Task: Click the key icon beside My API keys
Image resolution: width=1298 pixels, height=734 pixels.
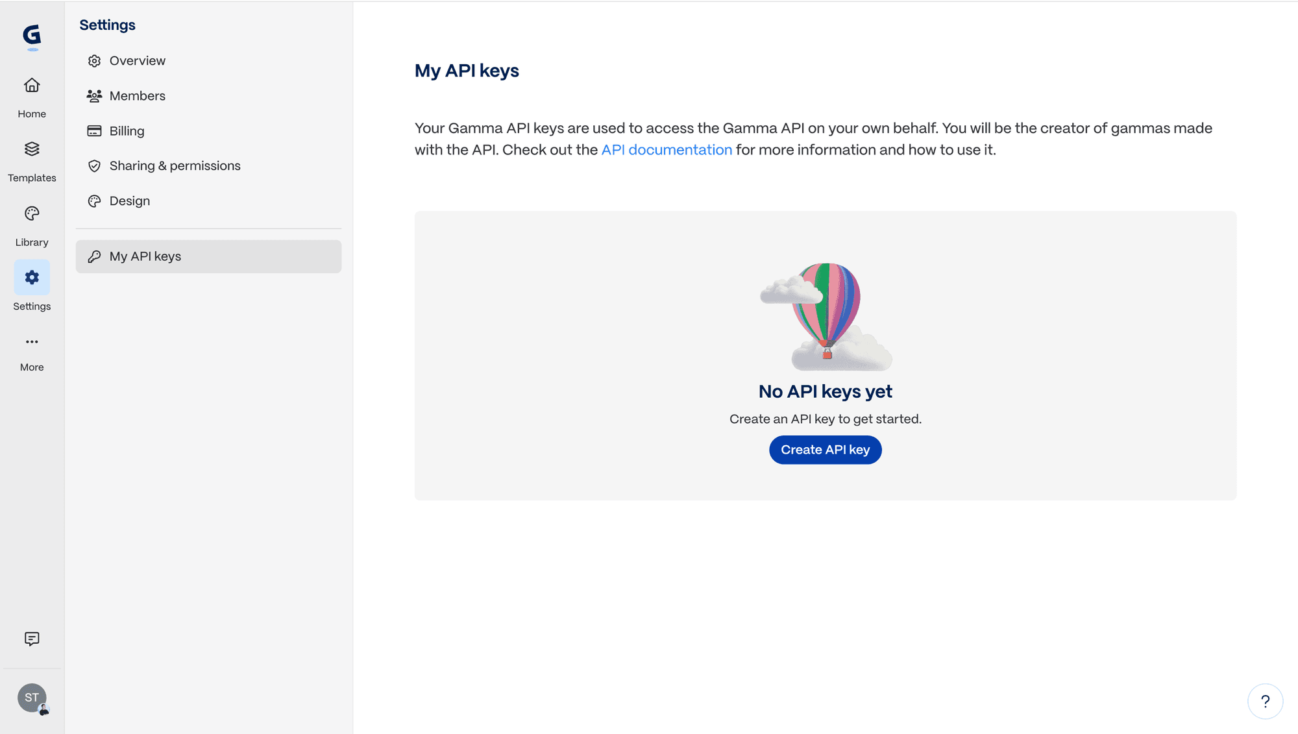Action: click(x=94, y=257)
